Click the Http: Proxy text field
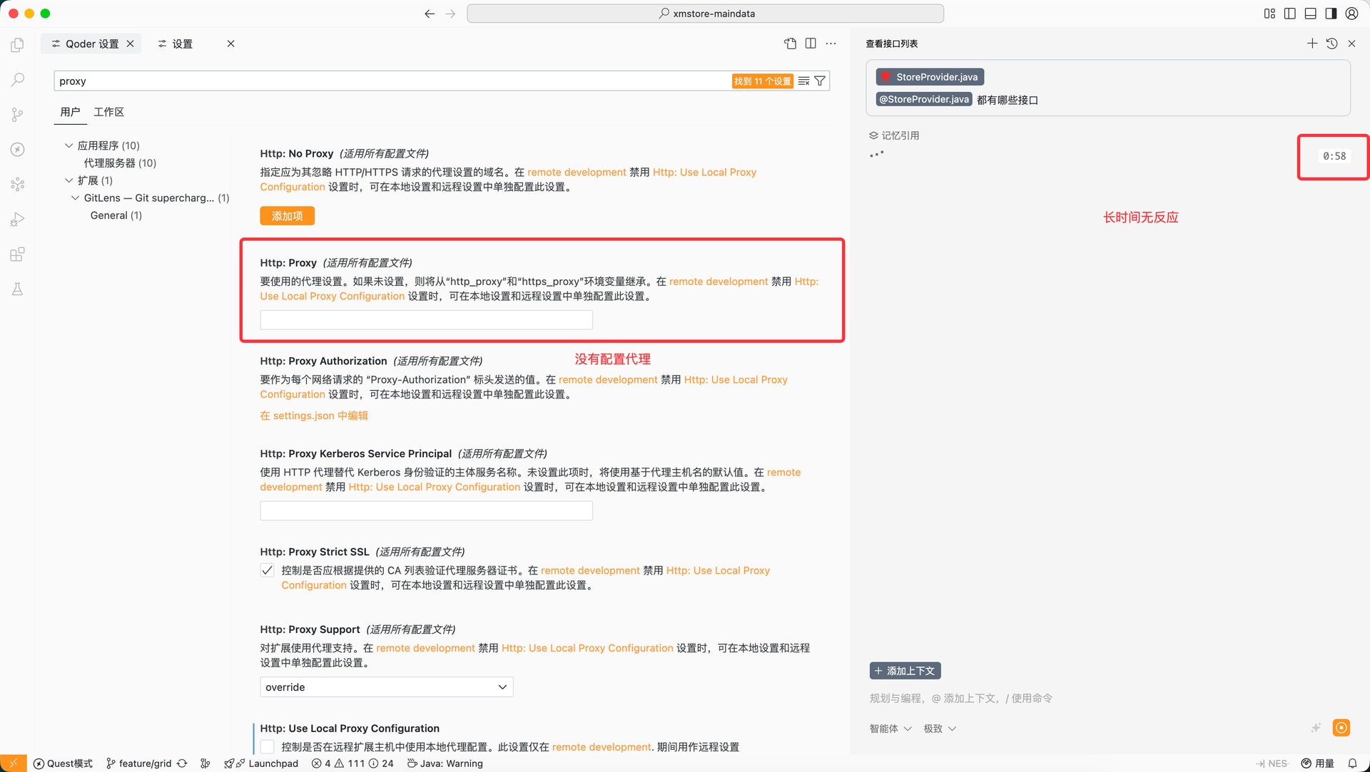1370x772 pixels. pos(426,320)
